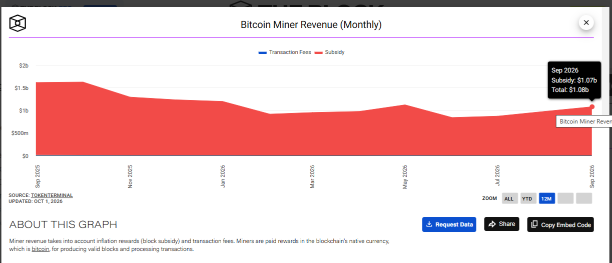Toggle the Subsidy legend series

point(330,52)
